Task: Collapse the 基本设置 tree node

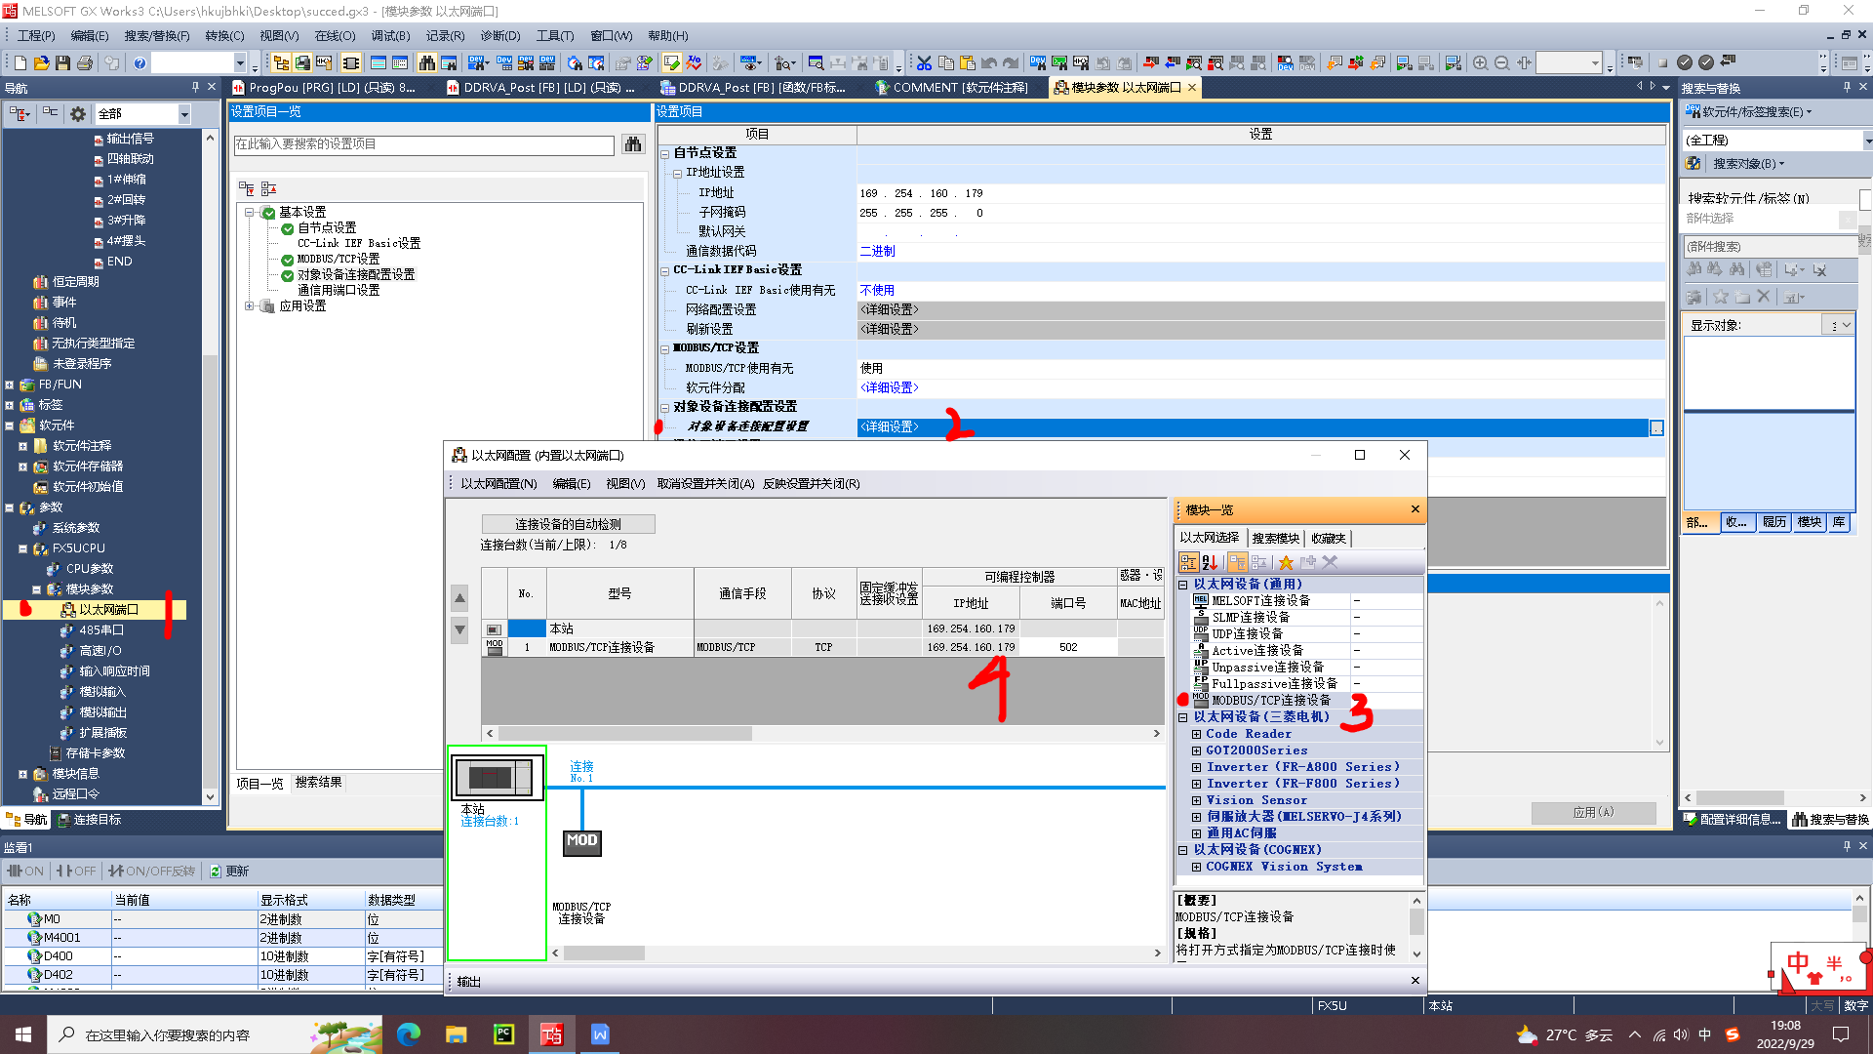Action: (x=250, y=213)
